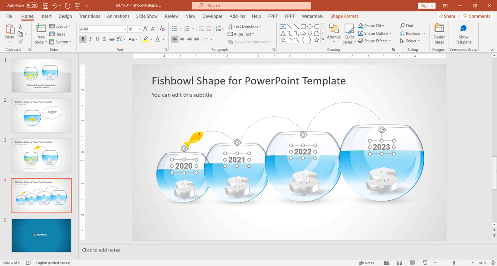Image resolution: width=497 pixels, height=266 pixels.
Task: Toggle Italic formatting button
Action: [x=90, y=39]
